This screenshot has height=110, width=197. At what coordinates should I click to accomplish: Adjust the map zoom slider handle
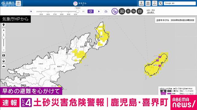(4, 38)
